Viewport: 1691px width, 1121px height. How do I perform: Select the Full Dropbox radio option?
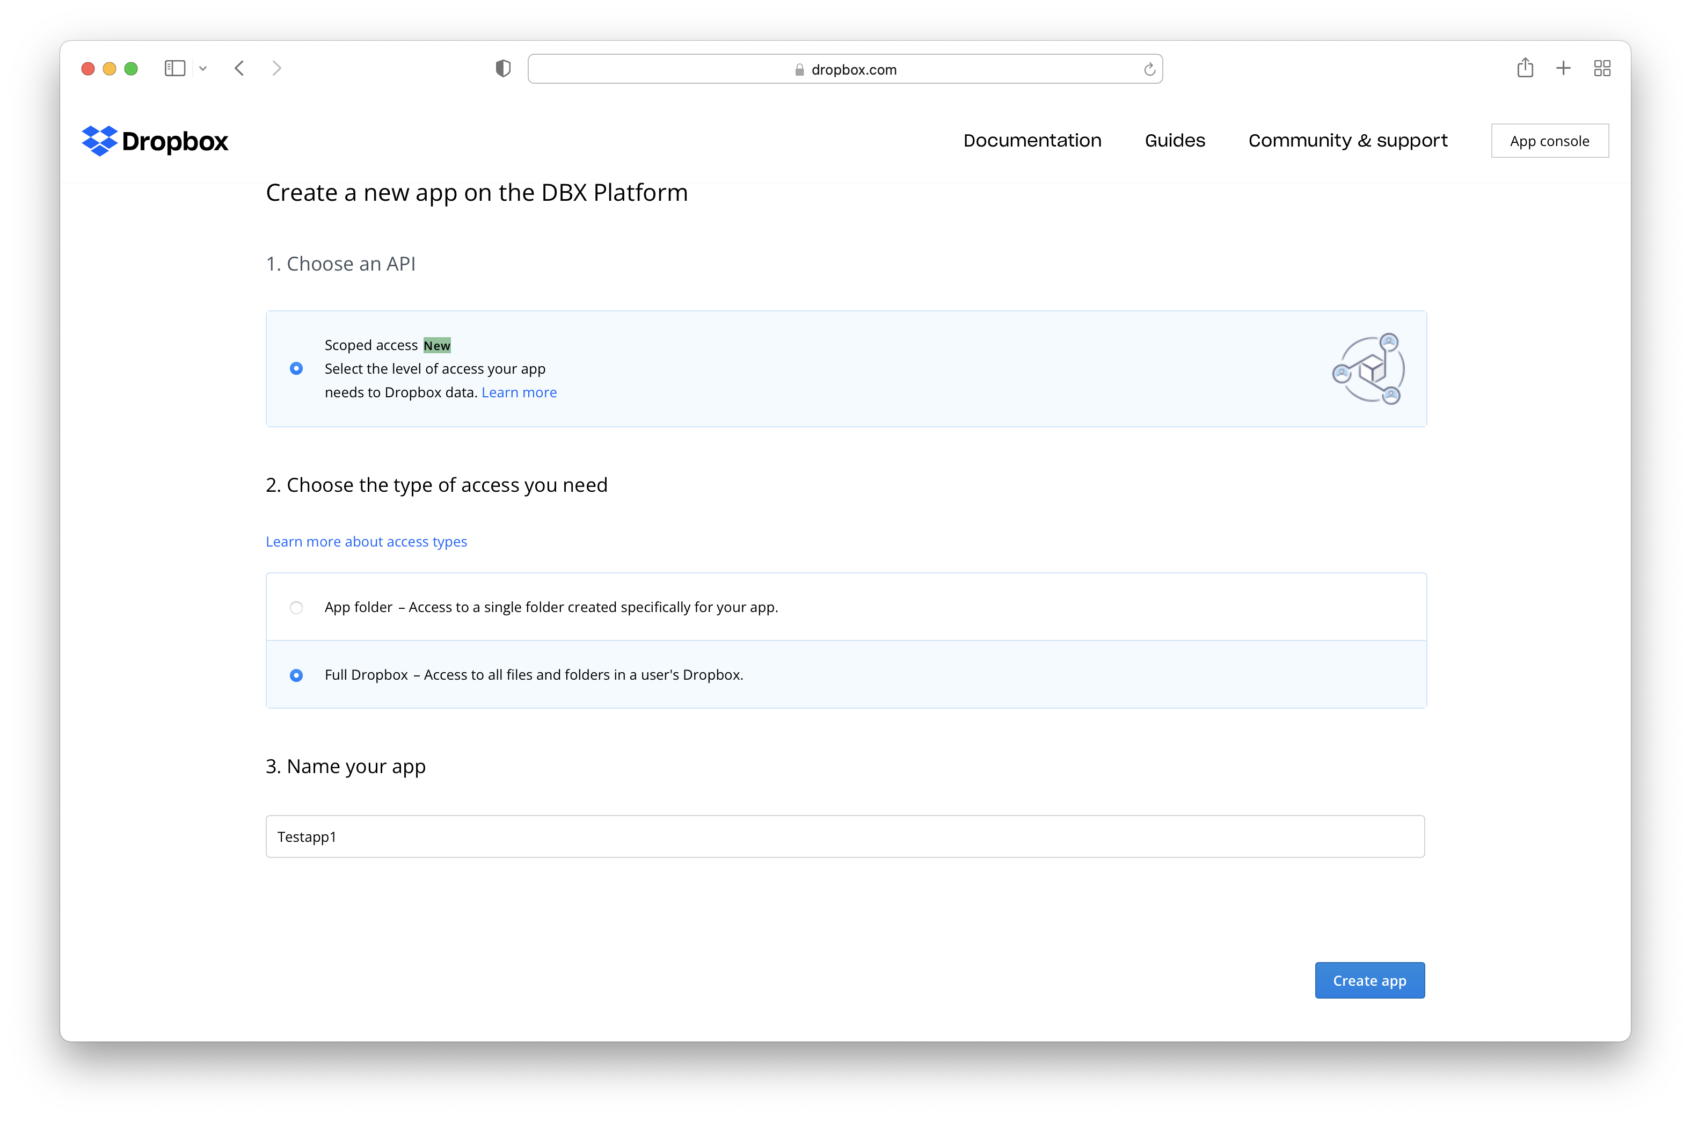coord(296,675)
